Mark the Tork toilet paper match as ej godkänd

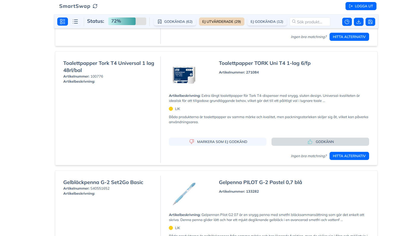click(218, 142)
